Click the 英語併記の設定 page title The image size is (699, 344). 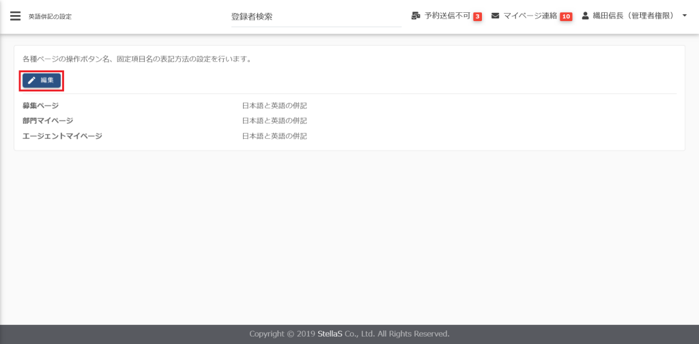pos(50,16)
